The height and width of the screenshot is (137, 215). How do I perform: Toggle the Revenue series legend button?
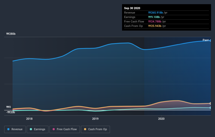coord(15,129)
